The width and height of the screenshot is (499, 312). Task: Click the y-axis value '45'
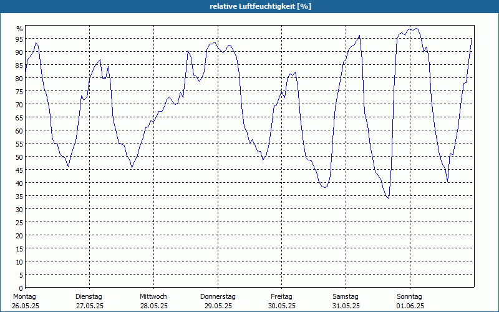tap(19, 170)
